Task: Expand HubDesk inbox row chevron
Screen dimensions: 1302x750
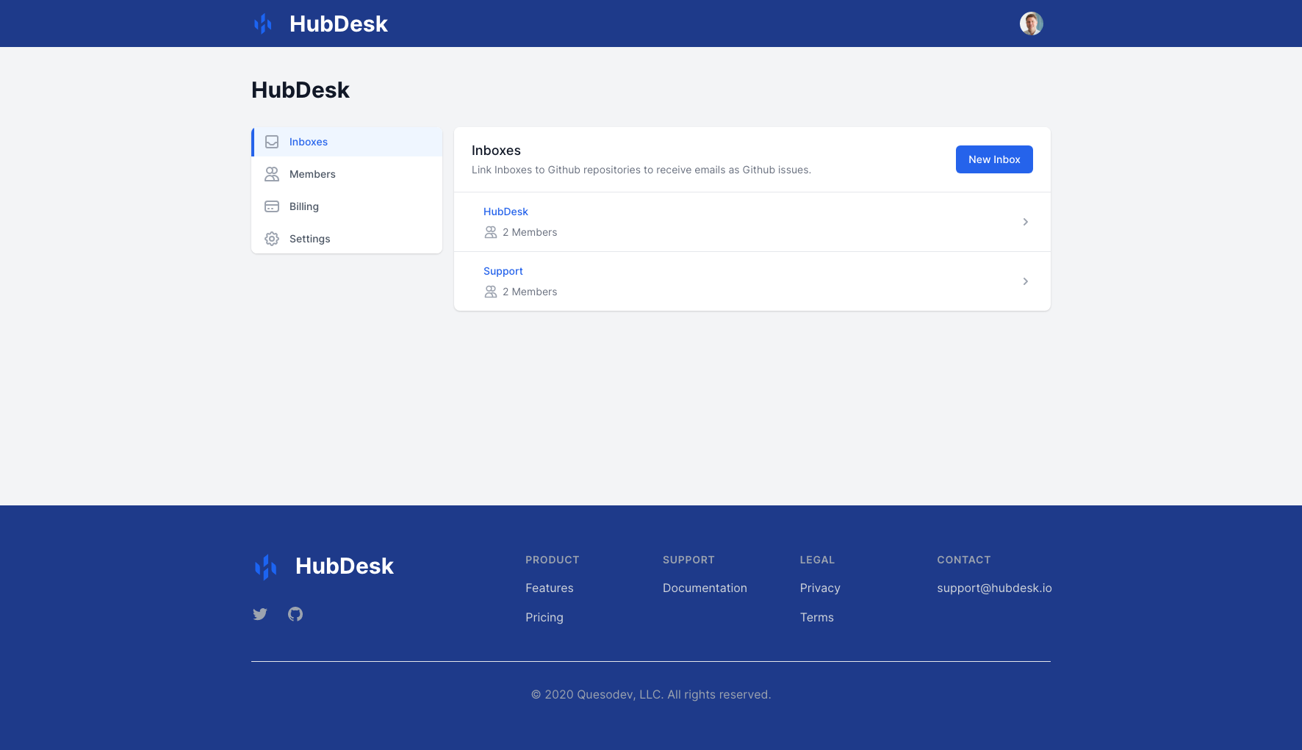Action: tap(1026, 222)
